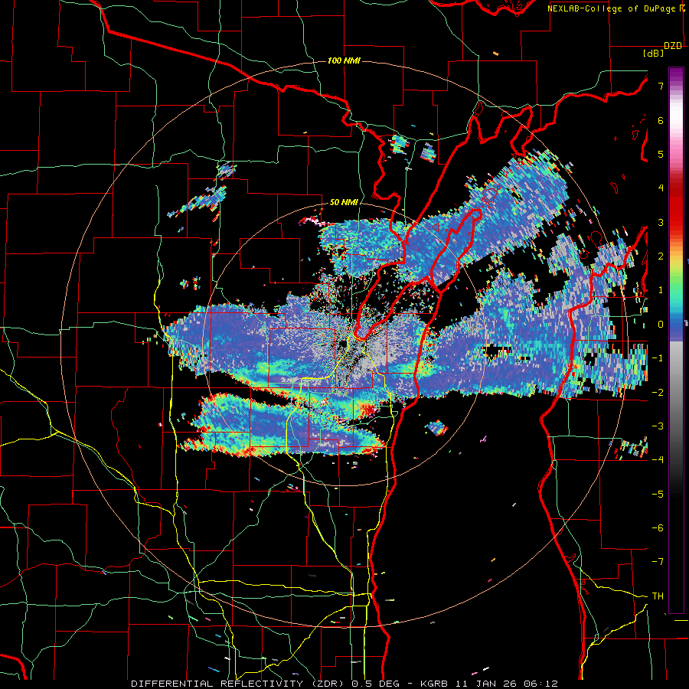This screenshot has height=689, width=689.
Task: Click the -7 dB value on the color scale
Action: click(x=658, y=562)
